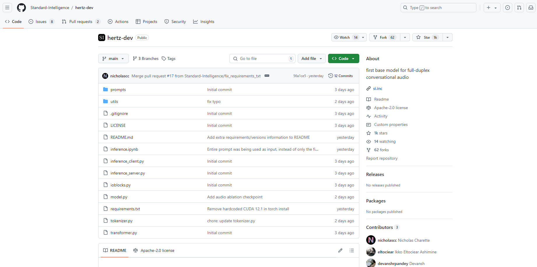Image resolution: width=537 pixels, height=267 pixels.
Task: Click the pull requests icon in header
Action: [x=519, y=8]
